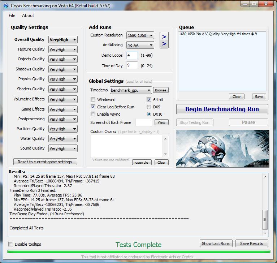This screenshot has height=263, width=277.
Task: Check the Disable tooltips checkbox
Action: click(x=11, y=244)
